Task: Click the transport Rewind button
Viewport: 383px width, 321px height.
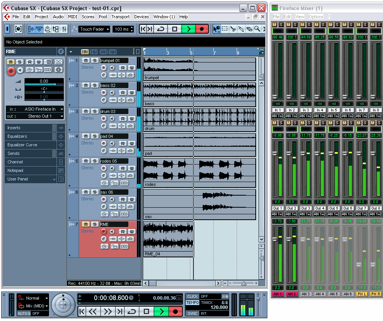Action: [x=93, y=312]
